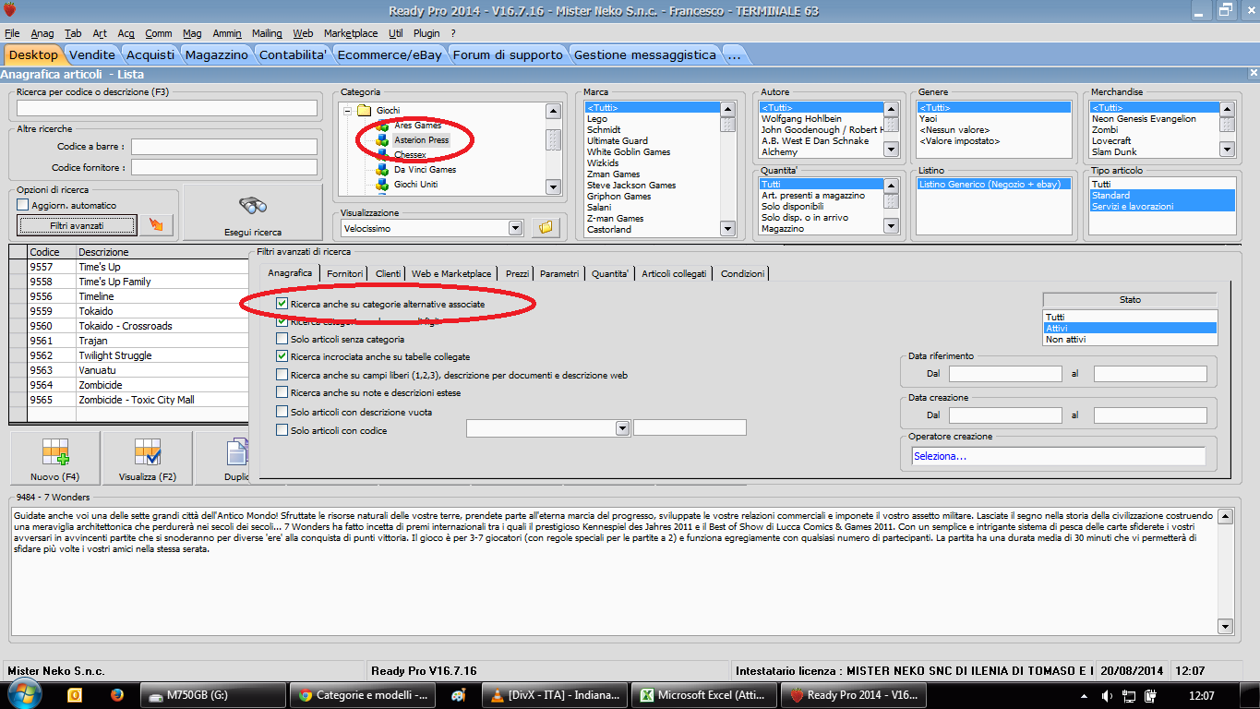
Task: Uncheck Ricerca anche su categorie alternative associate
Action: click(x=282, y=303)
